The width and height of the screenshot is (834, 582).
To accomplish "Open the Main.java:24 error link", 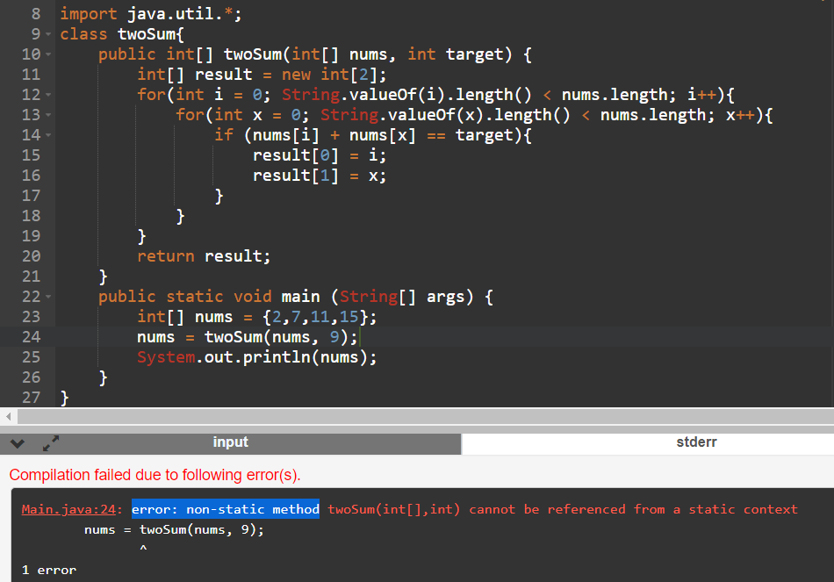I will [68, 510].
